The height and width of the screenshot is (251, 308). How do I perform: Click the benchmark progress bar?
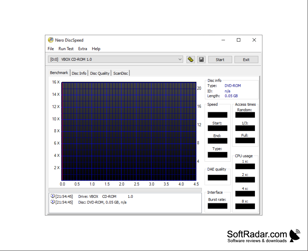[x=125, y=190]
